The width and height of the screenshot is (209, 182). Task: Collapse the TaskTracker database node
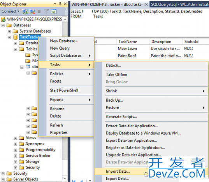coord(9,38)
